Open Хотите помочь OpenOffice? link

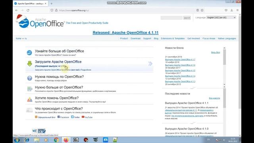tap(57, 98)
